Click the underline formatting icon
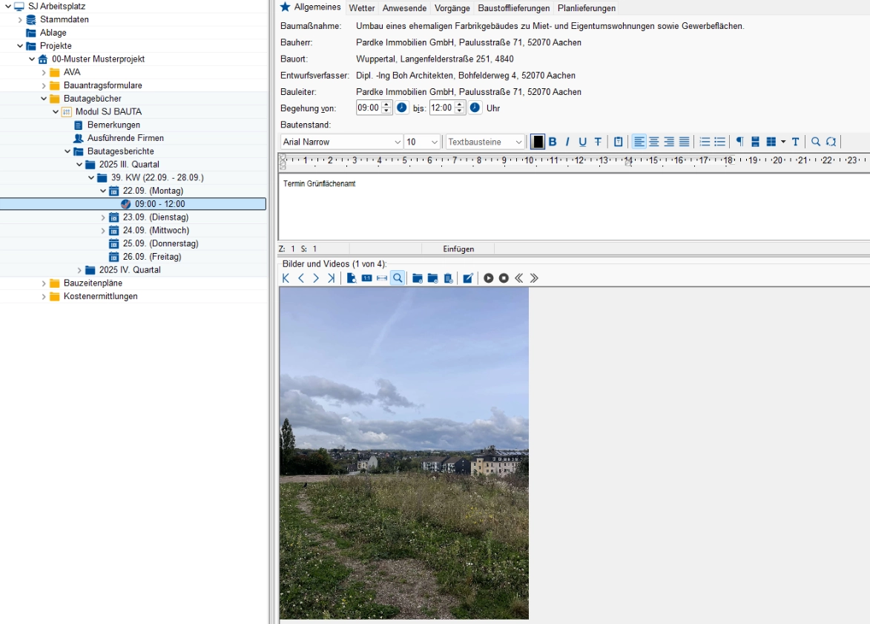870x624 pixels. (582, 142)
